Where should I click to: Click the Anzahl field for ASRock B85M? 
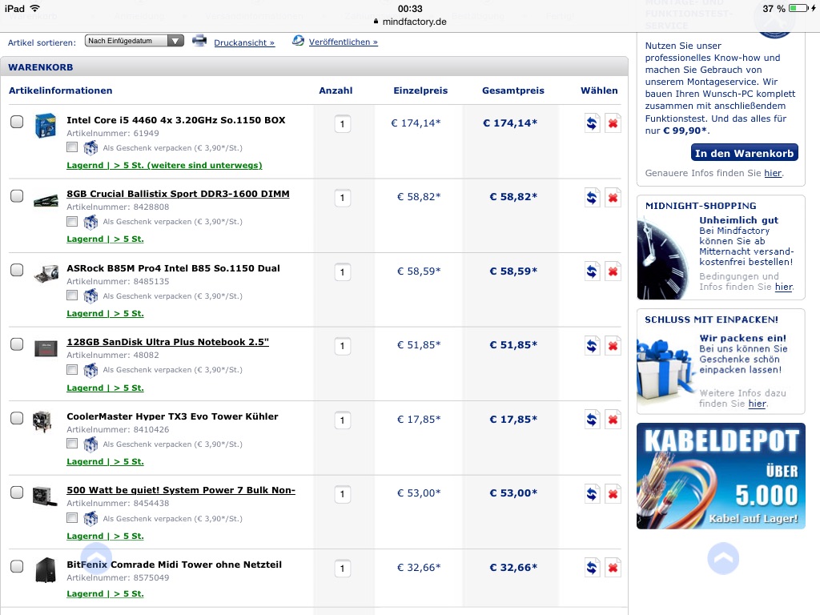coord(342,272)
